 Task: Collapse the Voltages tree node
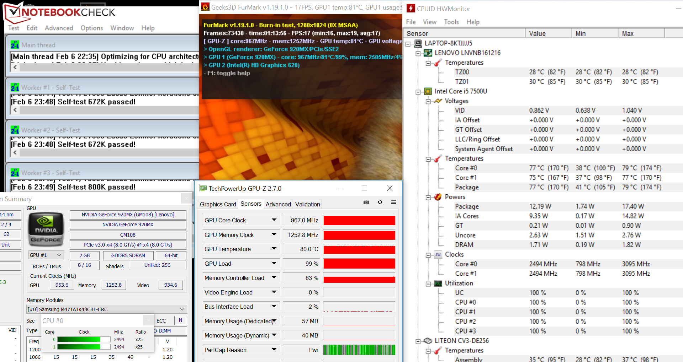(x=428, y=101)
